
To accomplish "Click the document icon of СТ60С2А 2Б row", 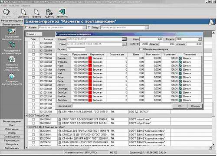I will (59, 135).
